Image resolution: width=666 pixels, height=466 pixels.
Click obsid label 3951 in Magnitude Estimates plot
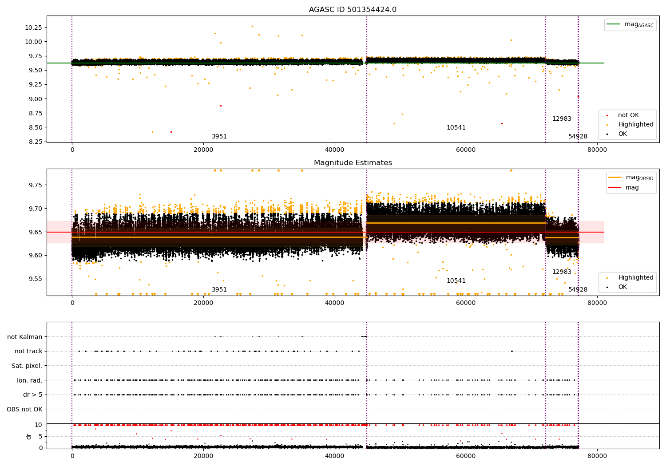pos(219,290)
